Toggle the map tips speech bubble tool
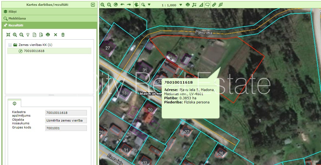Image resolution: width=321 pixels, height=165 pixels. (207, 5)
